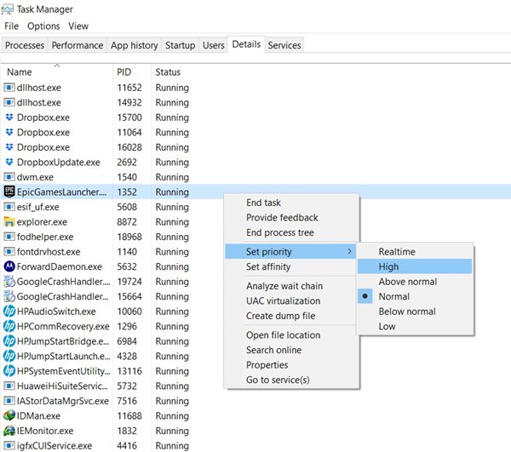Viewport: 511px width, 452px height.
Task: Click the fodhelper.exe process icon
Action: pyautogui.click(x=9, y=237)
